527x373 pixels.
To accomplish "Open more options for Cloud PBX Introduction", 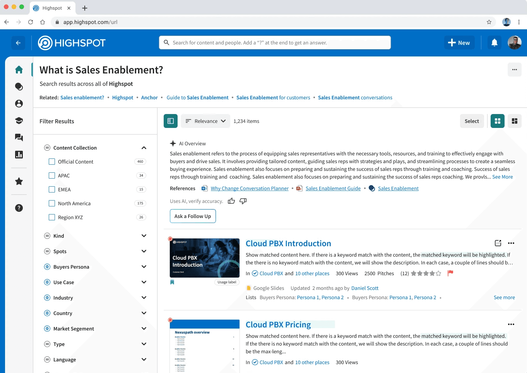I will 511,243.
